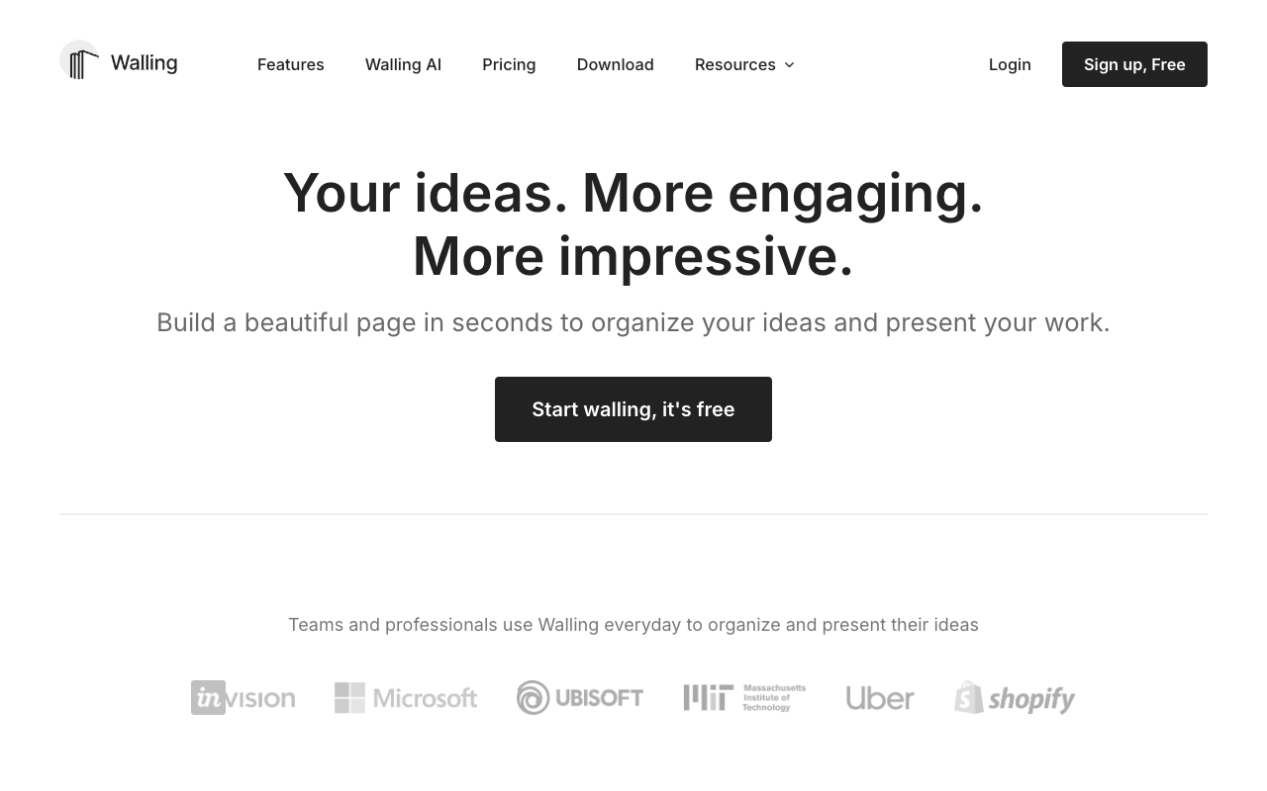Go to Walling AI
Viewport: 1267px width, 791px height.
point(403,64)
